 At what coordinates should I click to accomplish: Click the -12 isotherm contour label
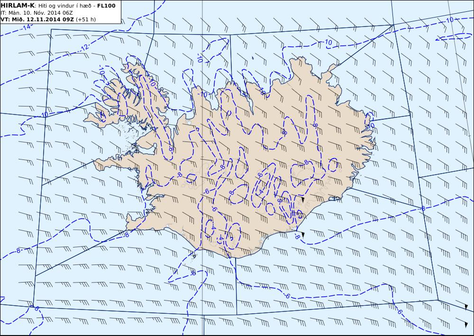(x=84, y=48)
